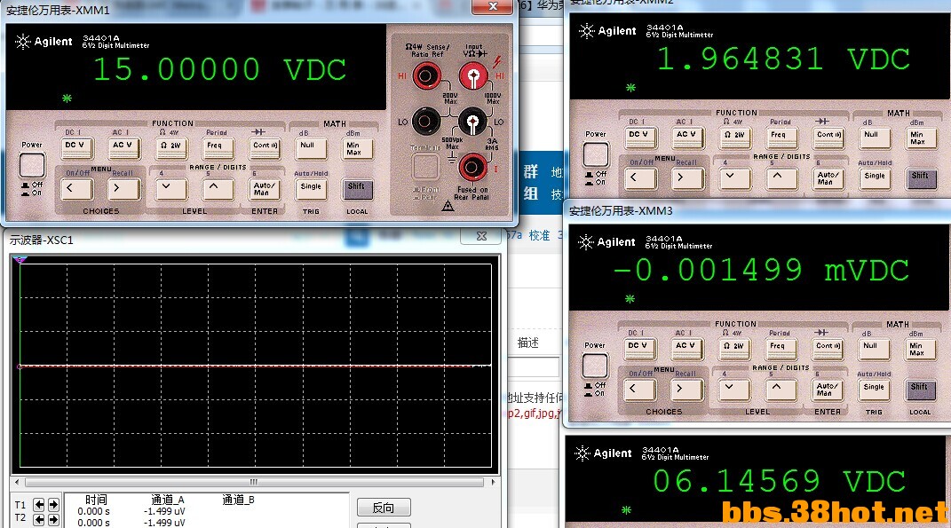Click the Single trigger button on XMM1

coord(311,189)
